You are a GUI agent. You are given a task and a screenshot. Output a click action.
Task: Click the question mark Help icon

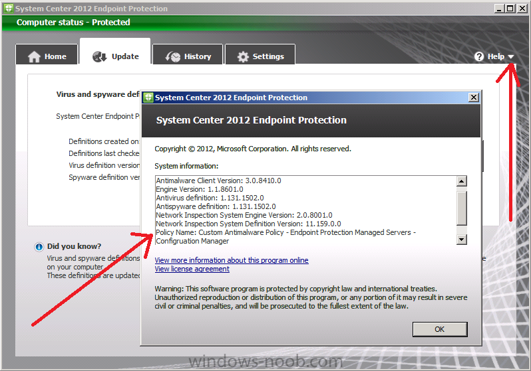[x=479, y=56]
